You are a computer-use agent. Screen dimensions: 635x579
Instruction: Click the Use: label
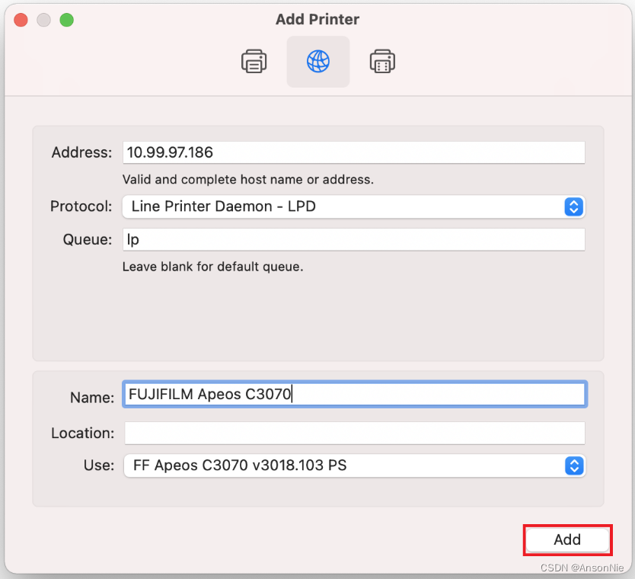click(x=99, y=465)
